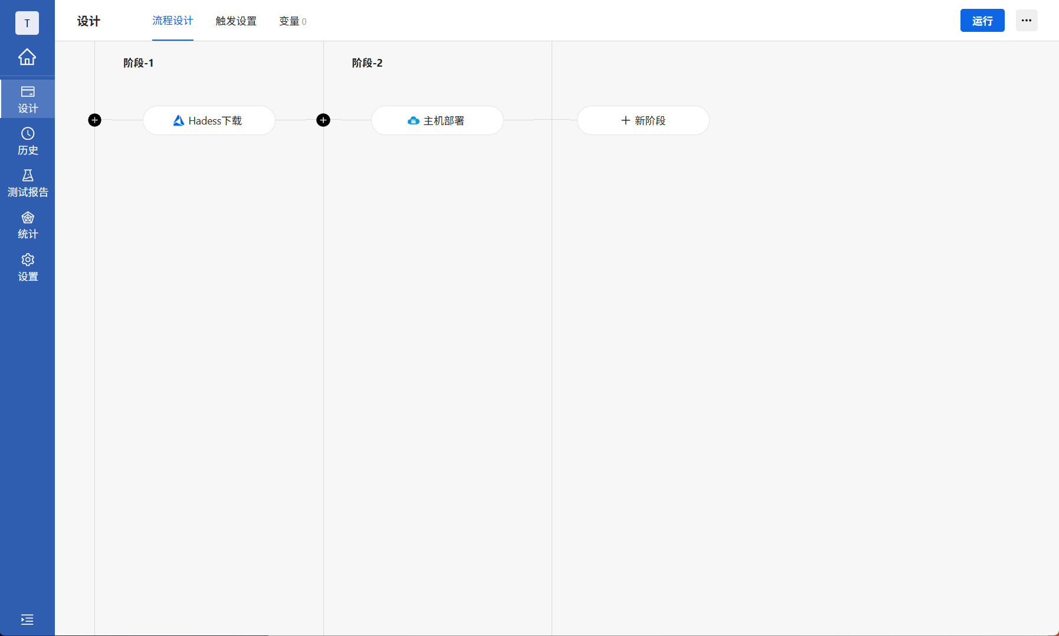Open the 历史 panel in the sidebar
Screen dimensions: 1059x636
tap(27, 141)
